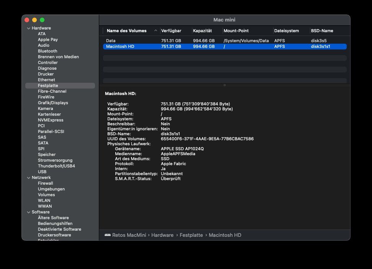Click Retos MacMini in the path bar
This screenshot has width=372, height=269.
[x=129, y=235]
